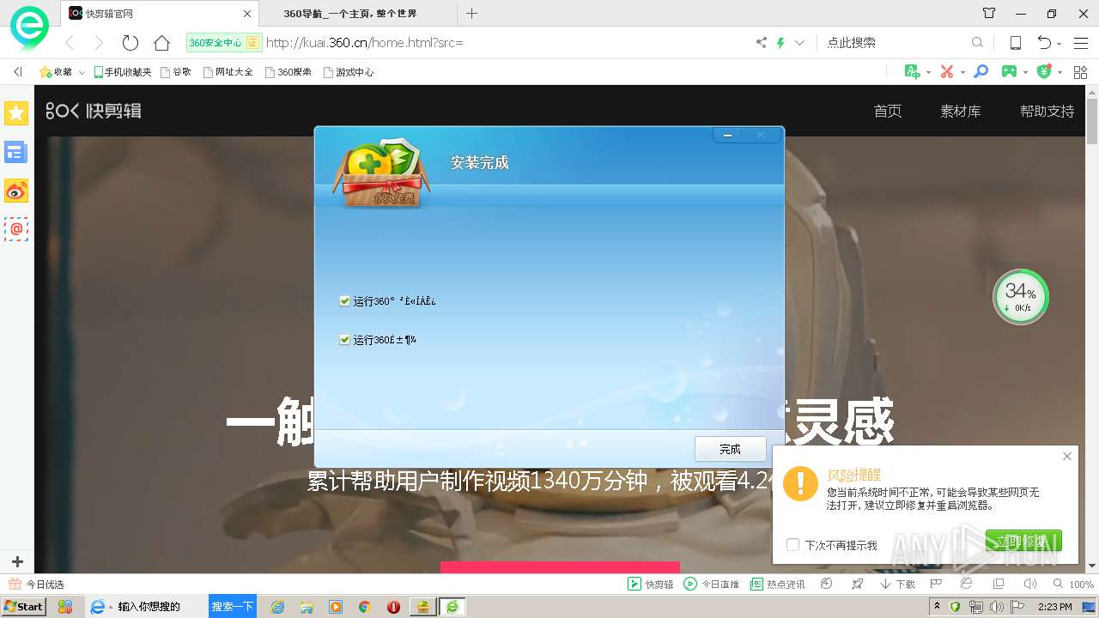Image resolution: width=1099 pixels, height=618 pixels.
Task: Open the Weibo sidebar icon
Action: [16, 191]
